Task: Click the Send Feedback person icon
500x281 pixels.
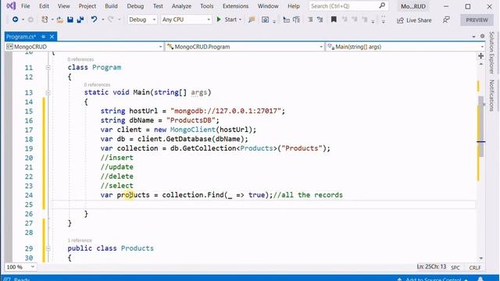Action: (x=446, y=20)
